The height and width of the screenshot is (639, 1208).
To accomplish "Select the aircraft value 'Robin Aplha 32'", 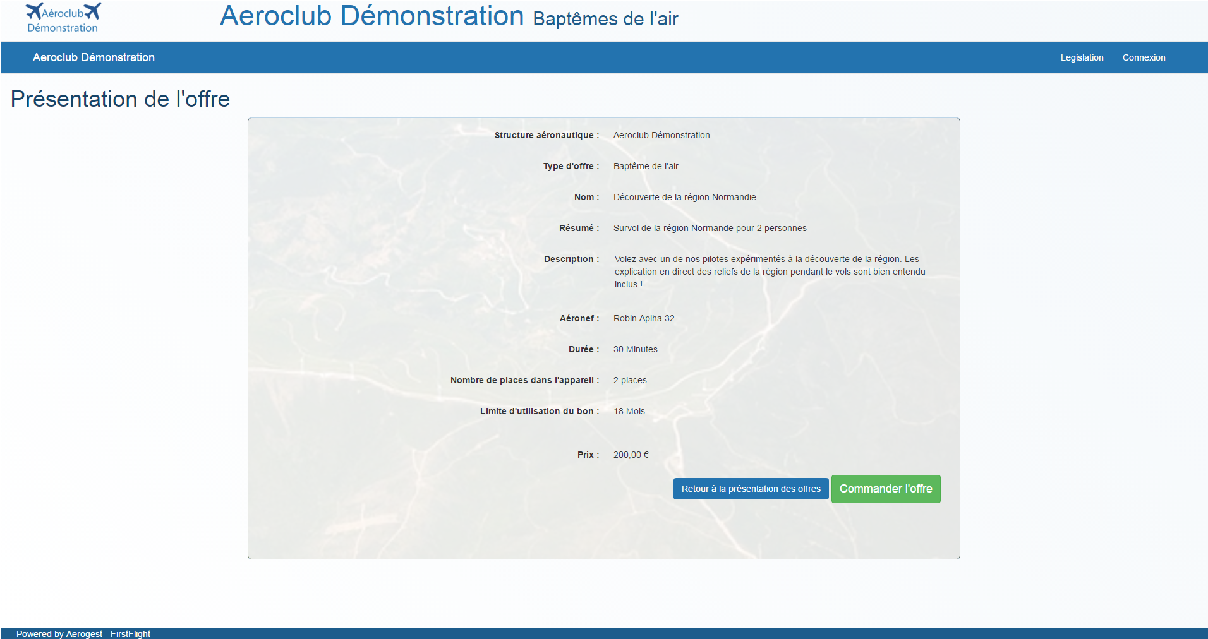I will click(644, 318).
